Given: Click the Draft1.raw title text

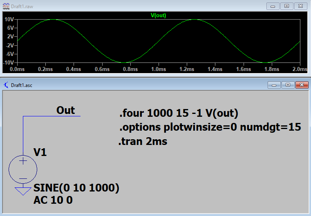Looking at the screenshot, I should pos(22,7).
